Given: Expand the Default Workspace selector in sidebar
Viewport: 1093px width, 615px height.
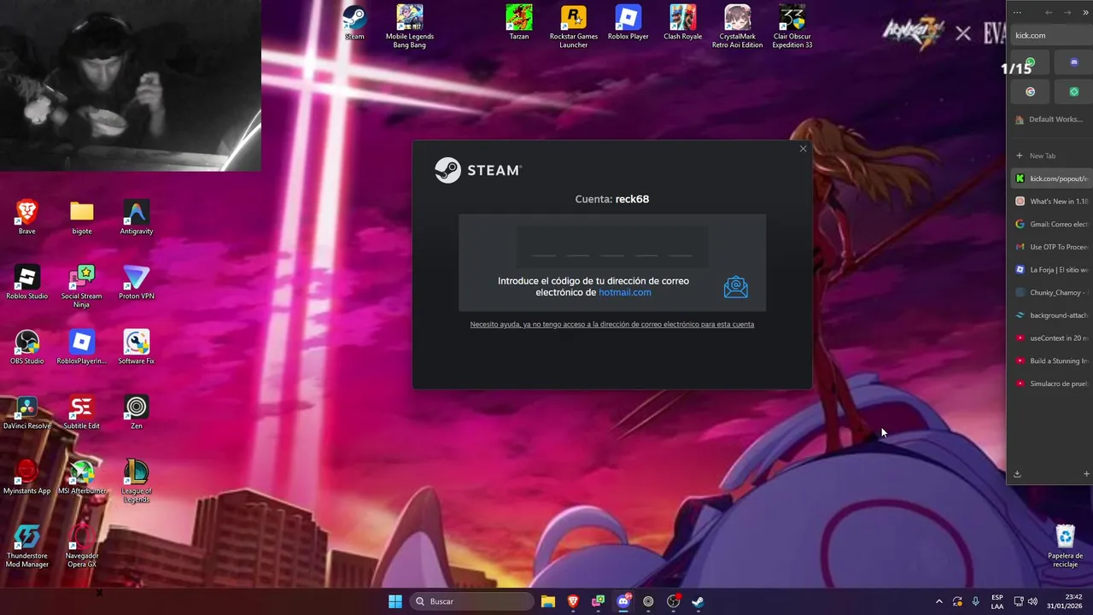Looking at the screenshot, I should click(1050, 120).
